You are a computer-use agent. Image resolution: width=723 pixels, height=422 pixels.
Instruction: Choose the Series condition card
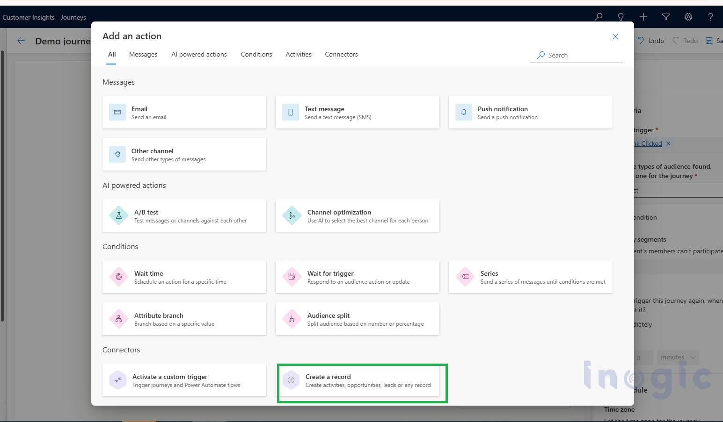pyautogui.click(x=531, y=277)
